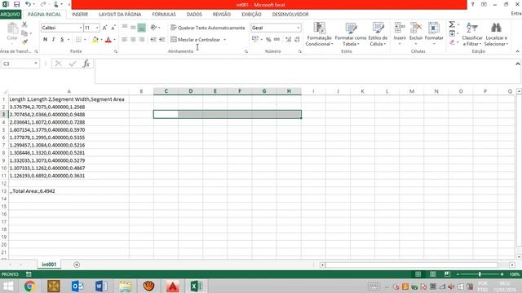Click the Localizar e Selecionar button
This screenshot has width=522, height=293.
[496, 34]
